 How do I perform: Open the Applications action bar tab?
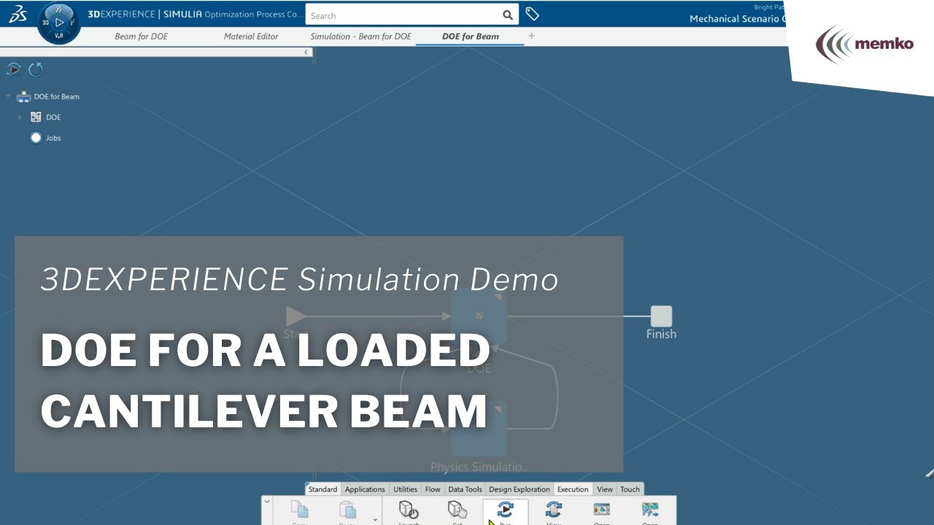pos(365,489)
